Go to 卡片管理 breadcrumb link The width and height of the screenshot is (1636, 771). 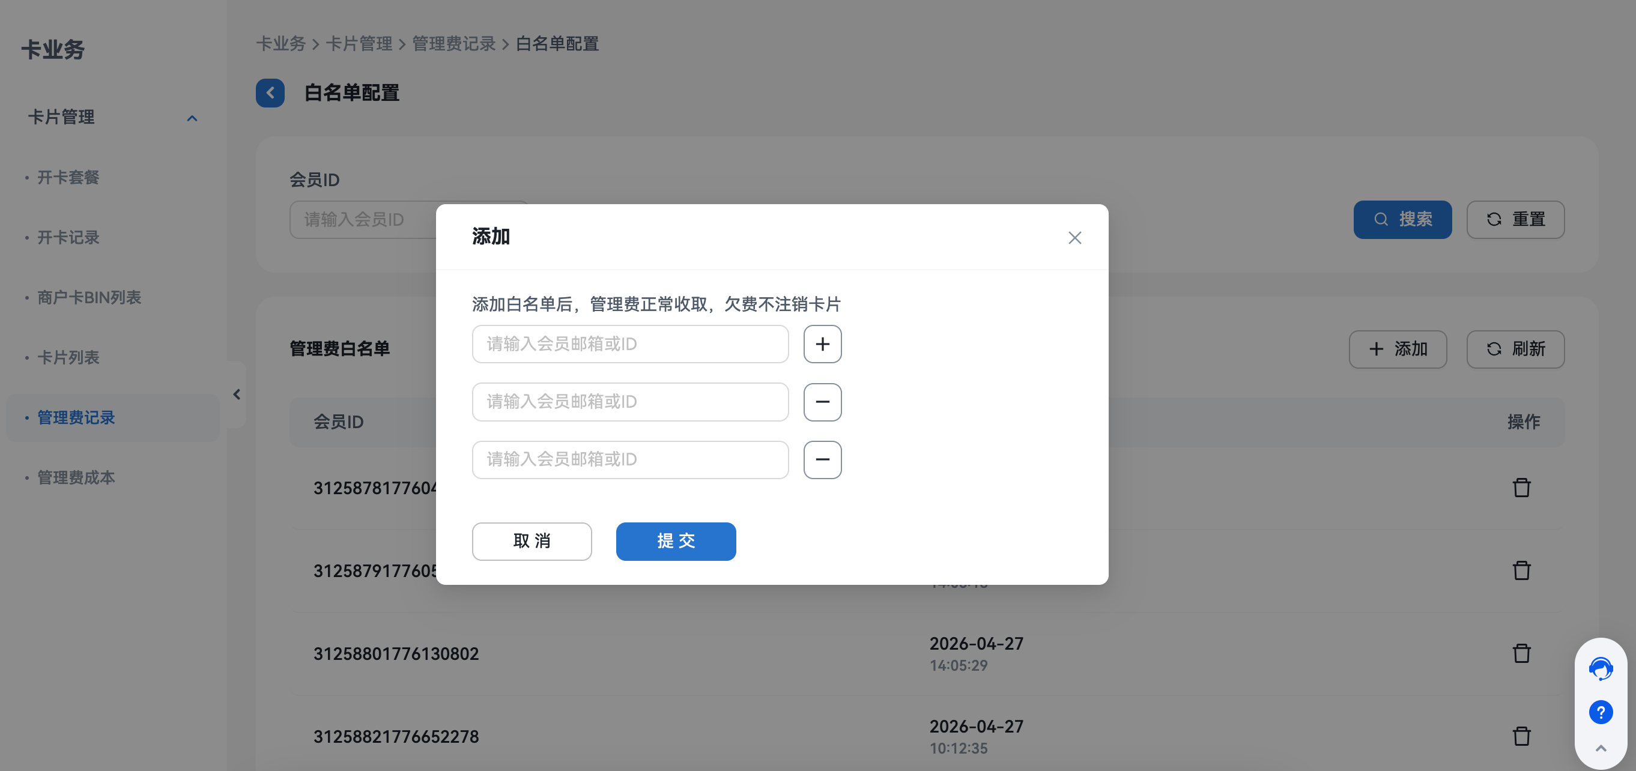359,44
